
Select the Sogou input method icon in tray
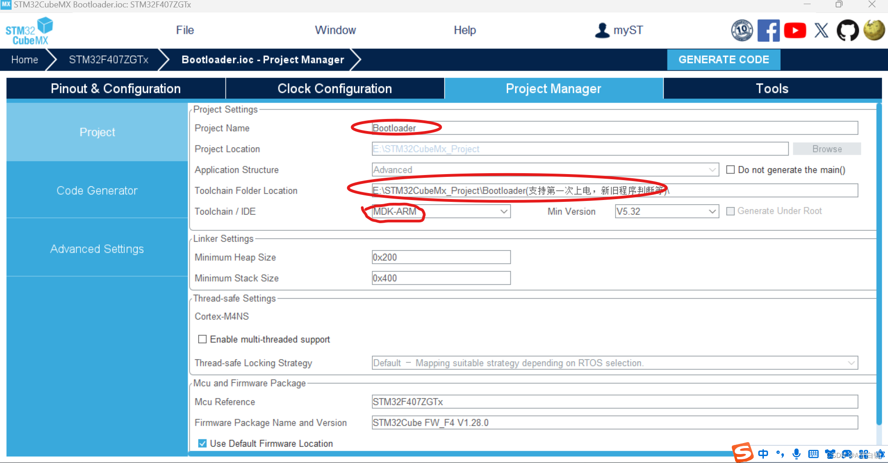pyautogui.click(x=742, y=454)
